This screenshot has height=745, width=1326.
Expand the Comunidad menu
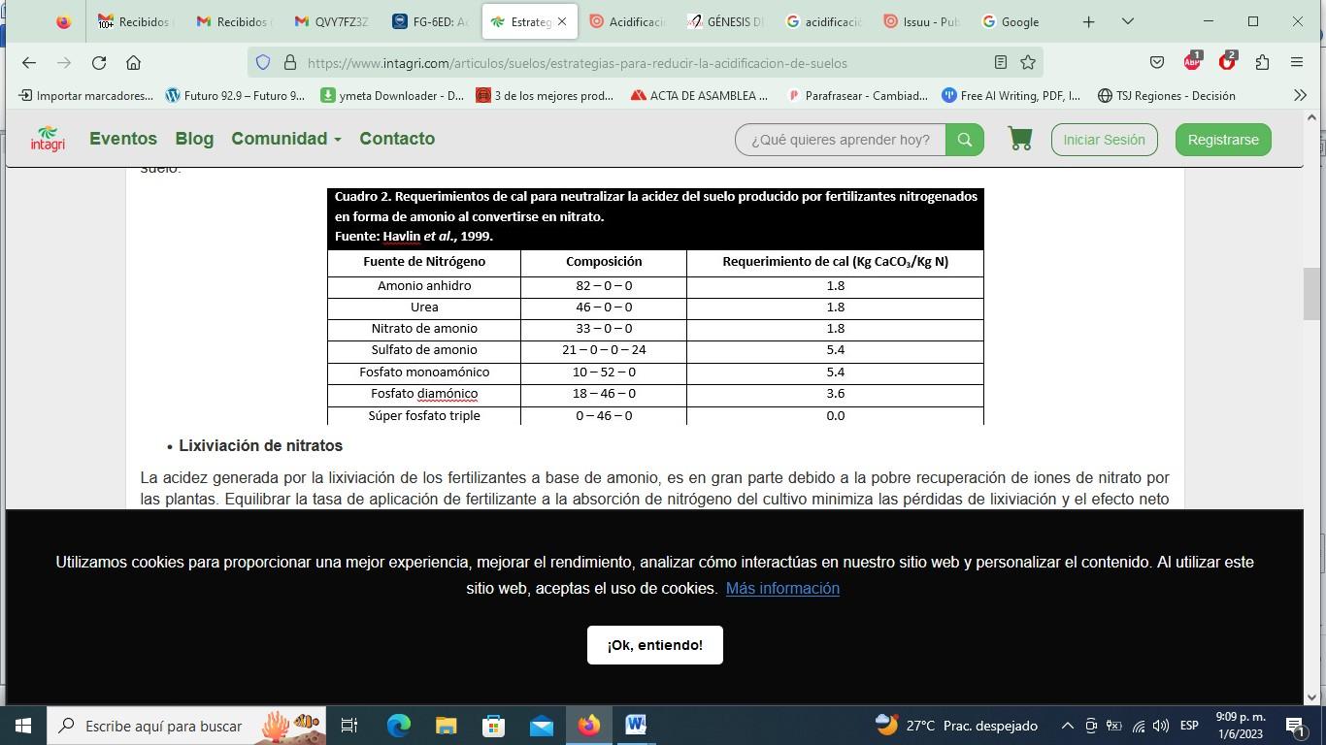pos(285,139)
